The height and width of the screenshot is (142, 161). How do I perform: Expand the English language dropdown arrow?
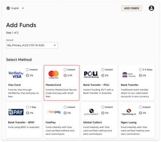point(23,8)
